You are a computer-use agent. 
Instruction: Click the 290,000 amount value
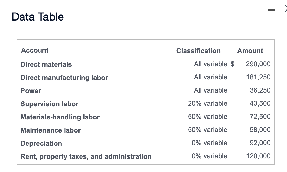(259, 64)
